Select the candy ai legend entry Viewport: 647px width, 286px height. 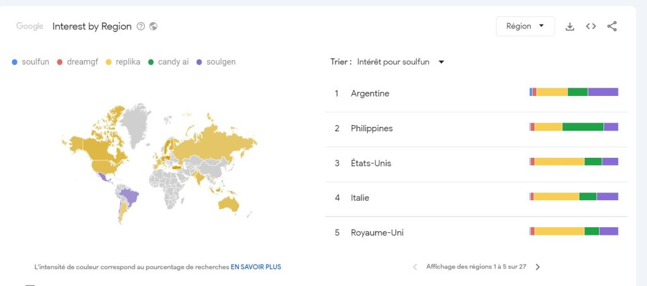(x=168, y=63)
